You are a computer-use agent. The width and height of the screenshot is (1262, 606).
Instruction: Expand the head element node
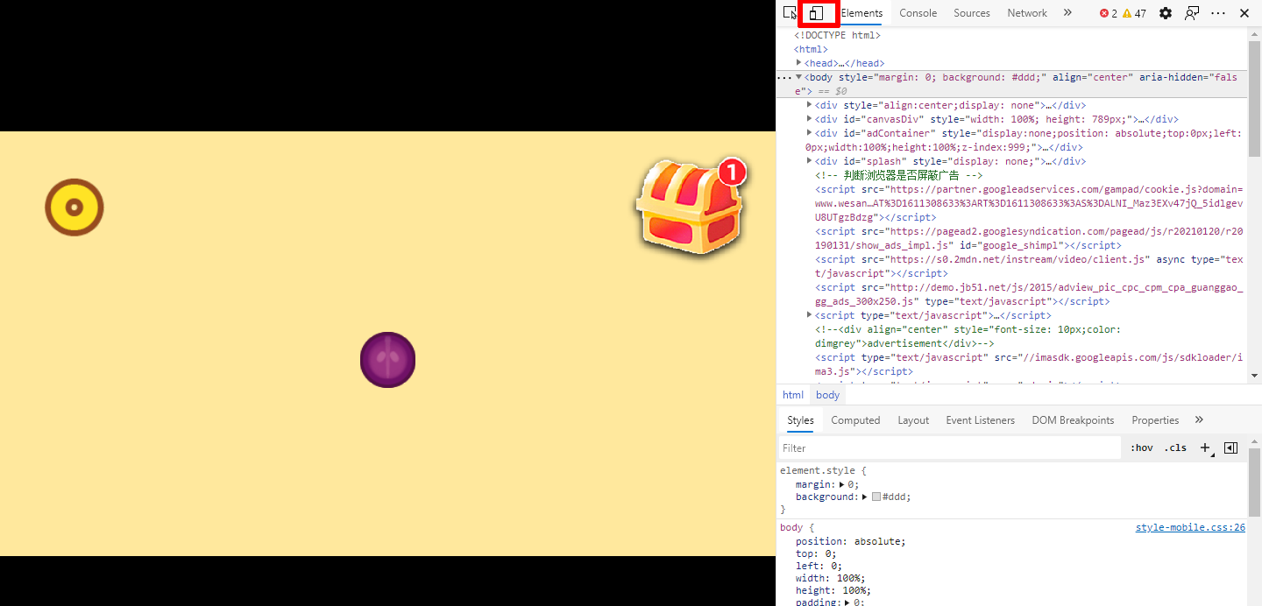pos(798,63)
